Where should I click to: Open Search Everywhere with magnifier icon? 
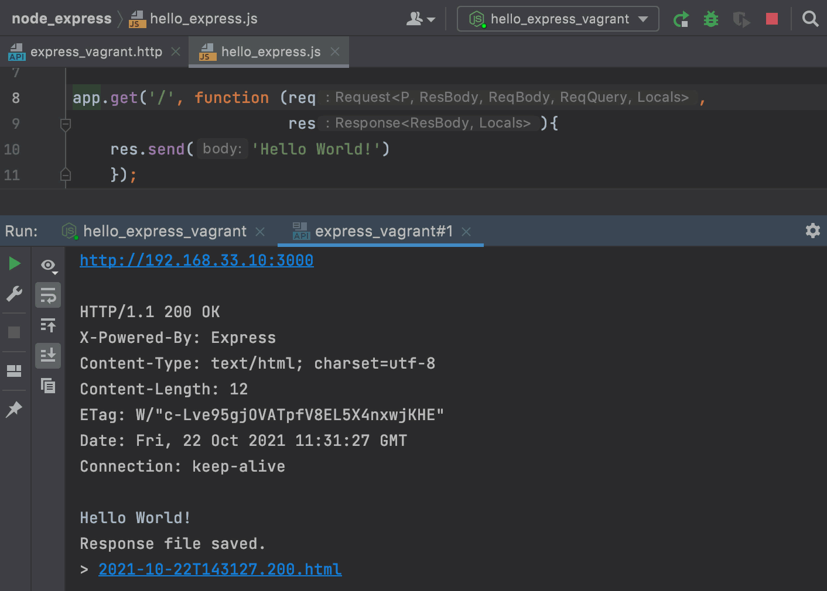(811, 19)
